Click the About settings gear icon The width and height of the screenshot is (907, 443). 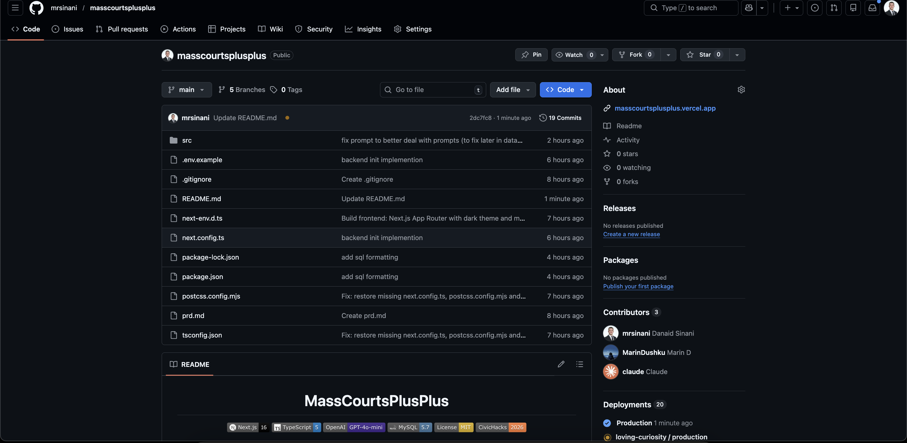[x=741, y=90]
